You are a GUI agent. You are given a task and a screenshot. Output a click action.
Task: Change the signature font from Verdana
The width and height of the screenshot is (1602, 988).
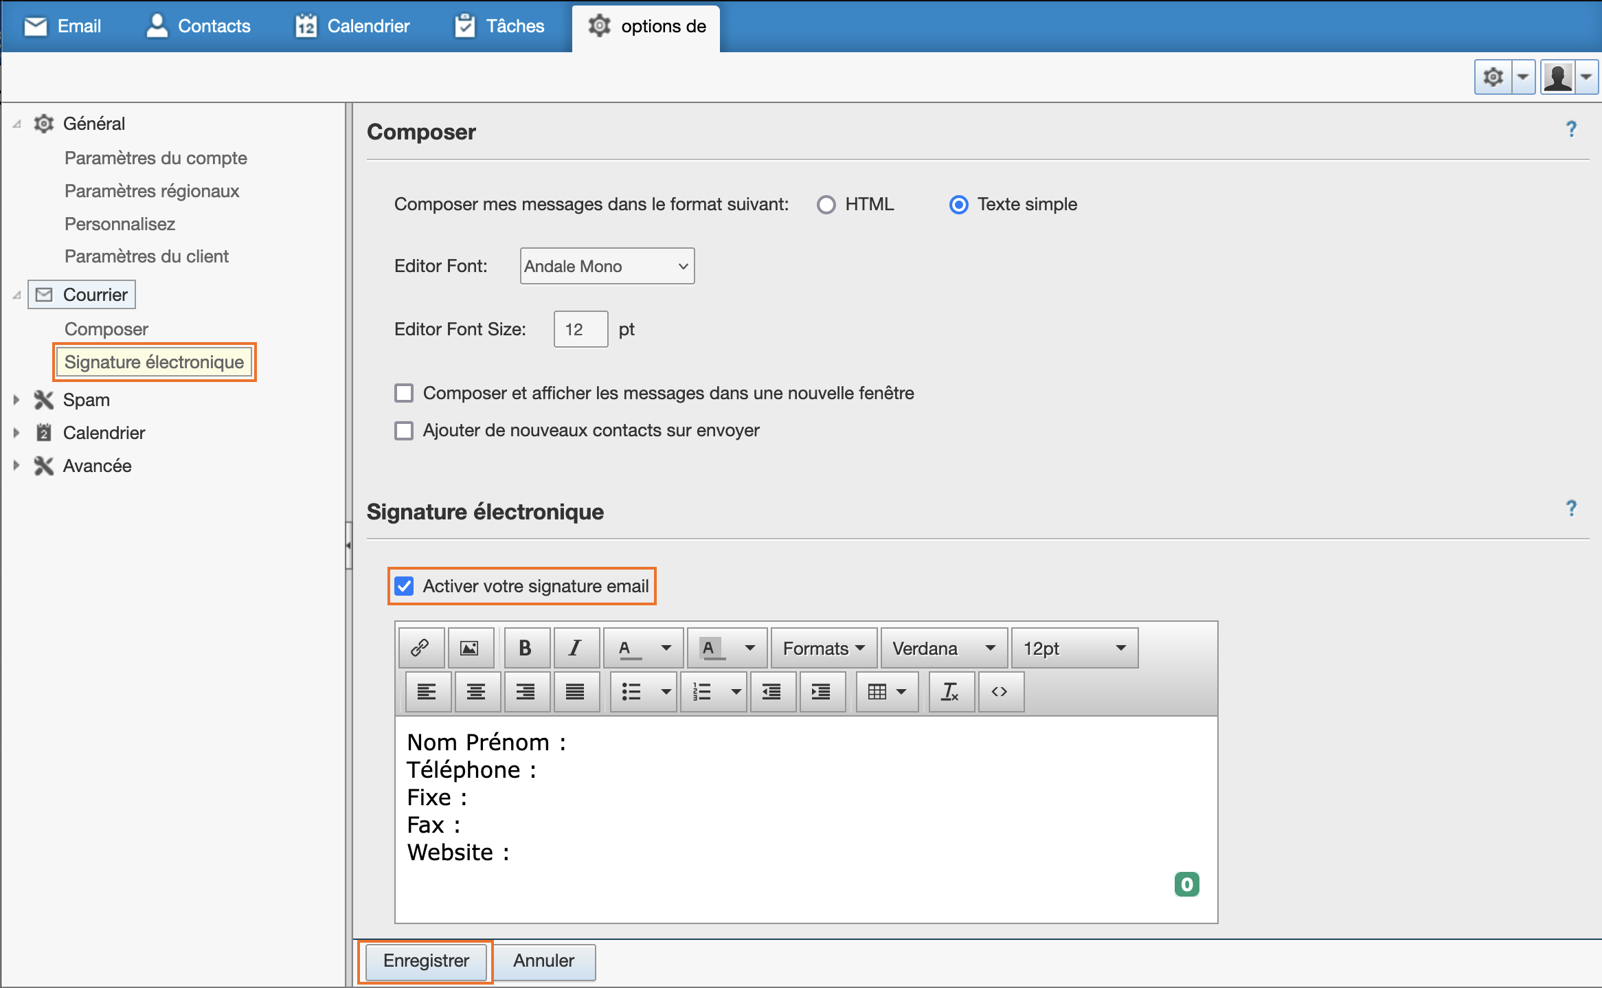coord(943,647)
